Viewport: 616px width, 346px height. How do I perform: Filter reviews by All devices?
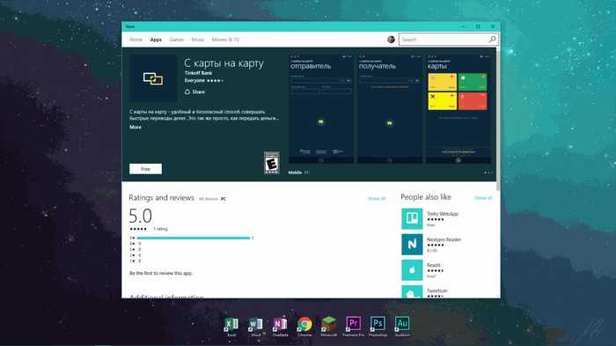click(209, 199)
